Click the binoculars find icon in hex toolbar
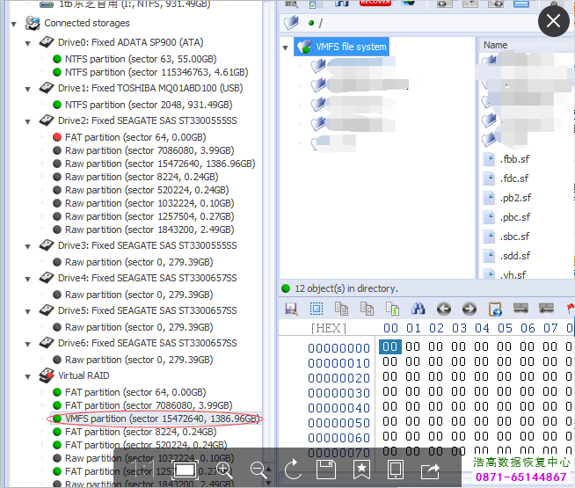 tap(419, 309)
